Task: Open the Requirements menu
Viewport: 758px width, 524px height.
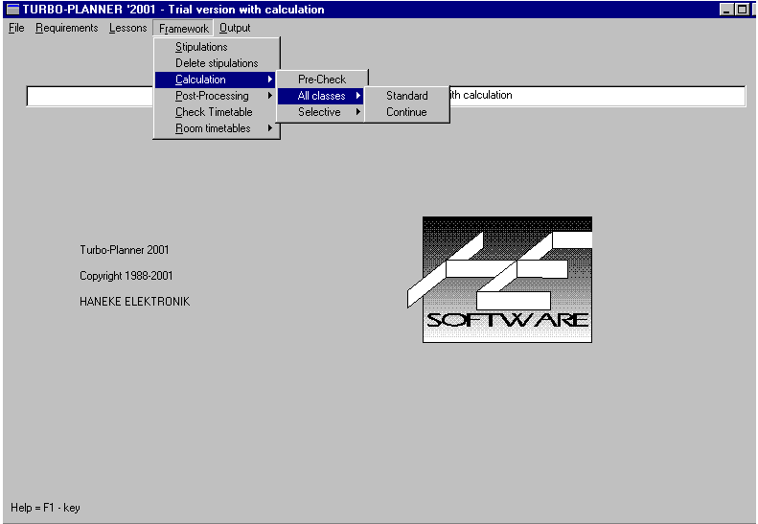Action: point(67,28)
